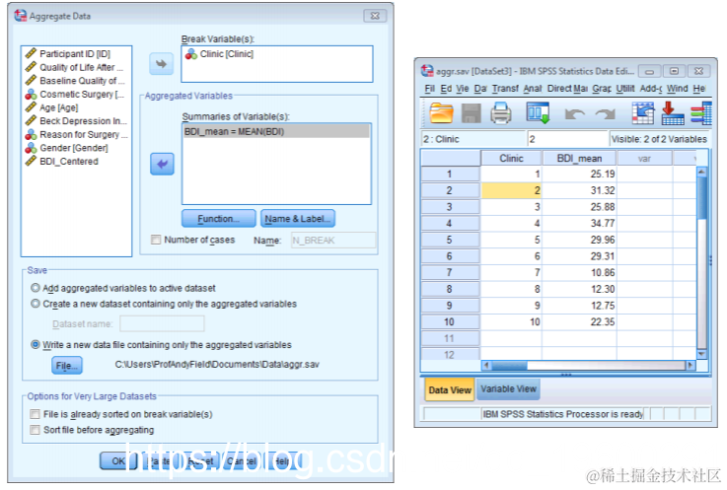The height and width of the screenshot is (490, 727).
Task: Move variable into Break Variable(s) with arrow
Action: pyautogui.click(x=162, y=63)
